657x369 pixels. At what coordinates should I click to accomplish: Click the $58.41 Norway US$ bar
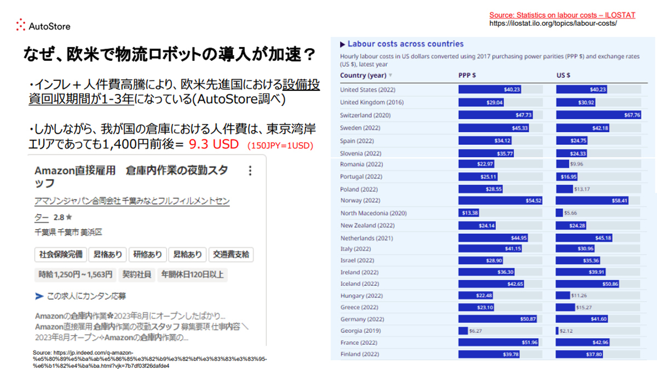[593, 201]
